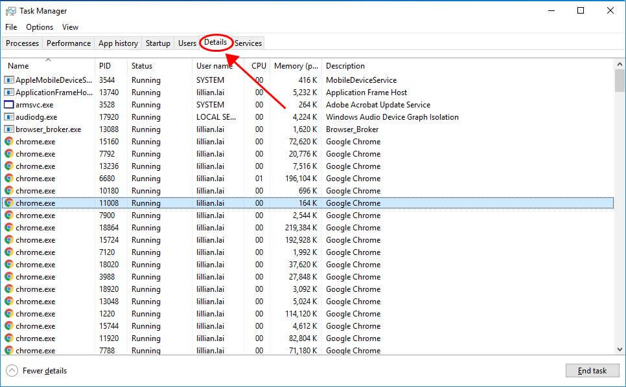
Task: Sort by the PID column header
Action: [111, 66]
